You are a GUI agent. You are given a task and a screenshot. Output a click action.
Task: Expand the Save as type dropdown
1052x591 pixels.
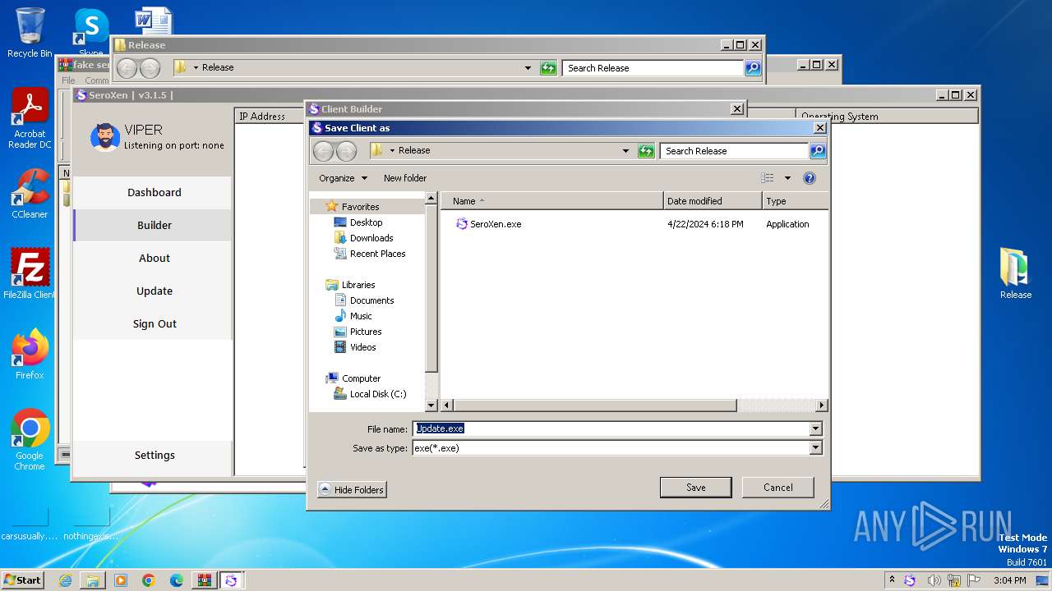pyautogui.click(x=815, y=448)
